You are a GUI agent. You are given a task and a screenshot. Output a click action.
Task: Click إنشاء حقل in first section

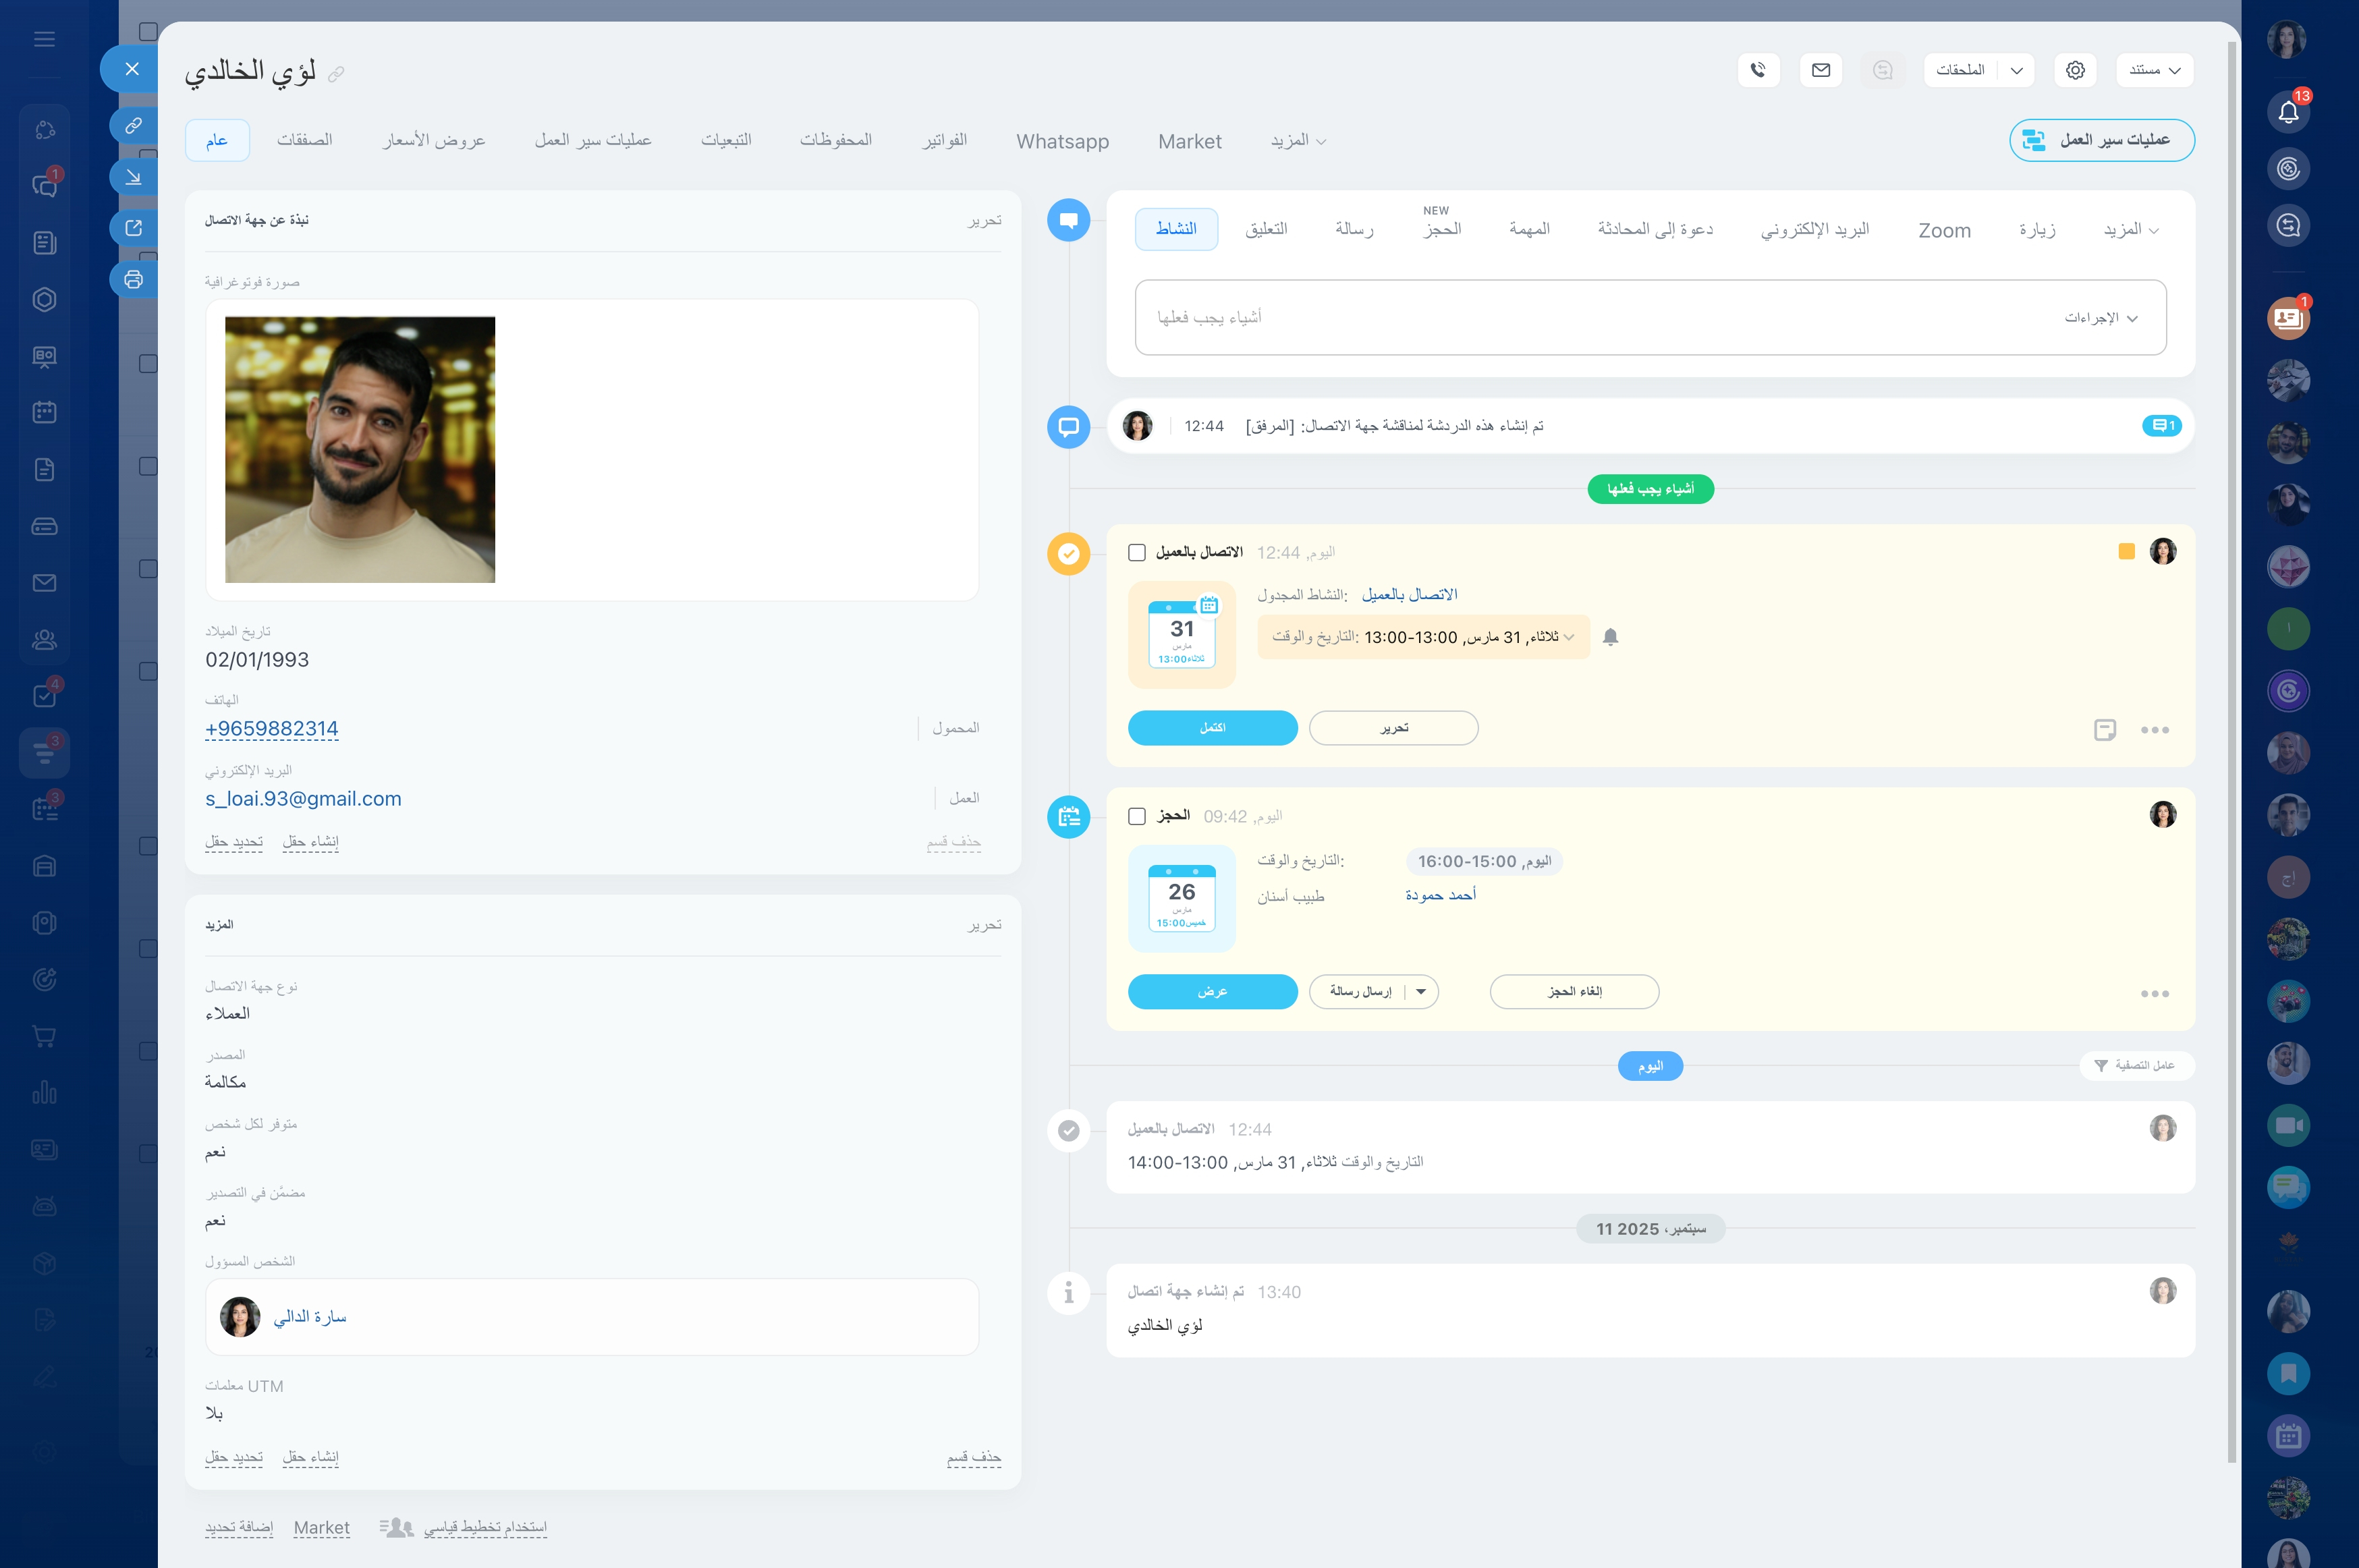pos(310,842)
